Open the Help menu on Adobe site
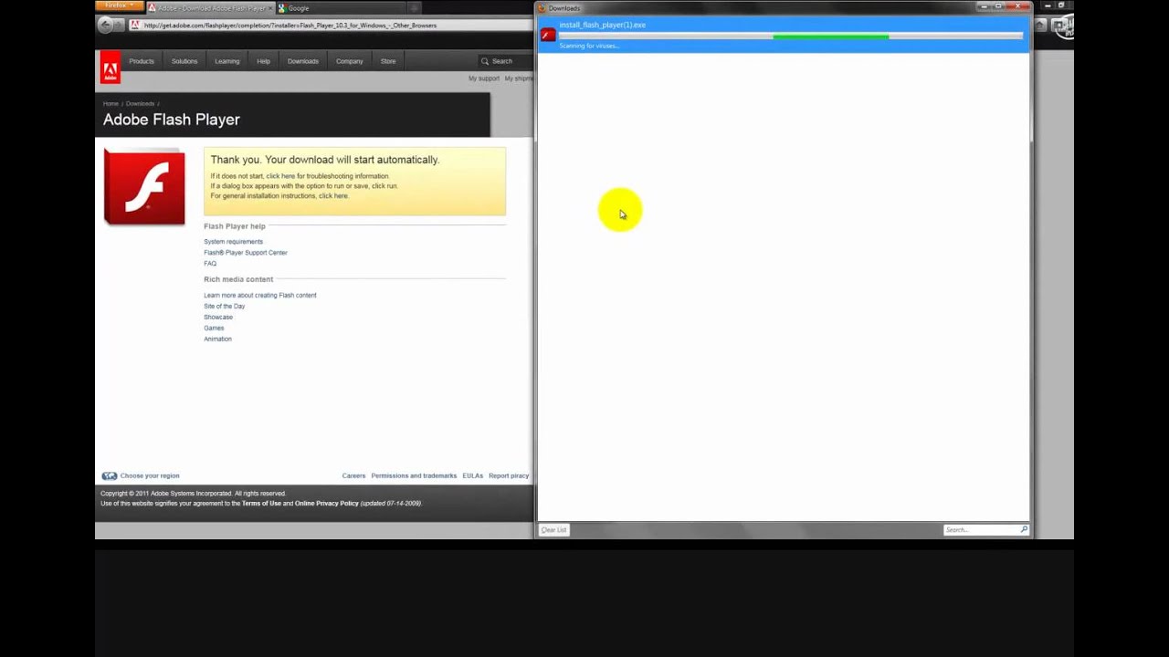The width and height of the screenshot is (1169, 657). [263, 61]
